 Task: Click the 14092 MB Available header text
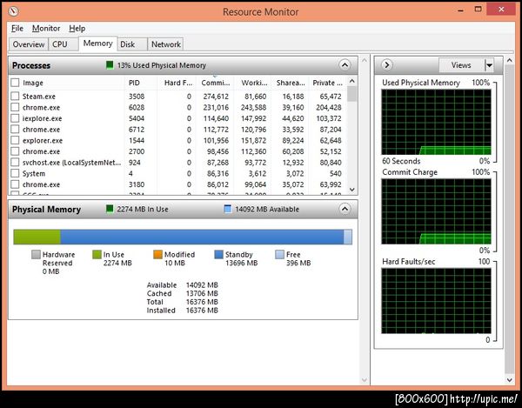pyautogui.click(x=267, y=210)
